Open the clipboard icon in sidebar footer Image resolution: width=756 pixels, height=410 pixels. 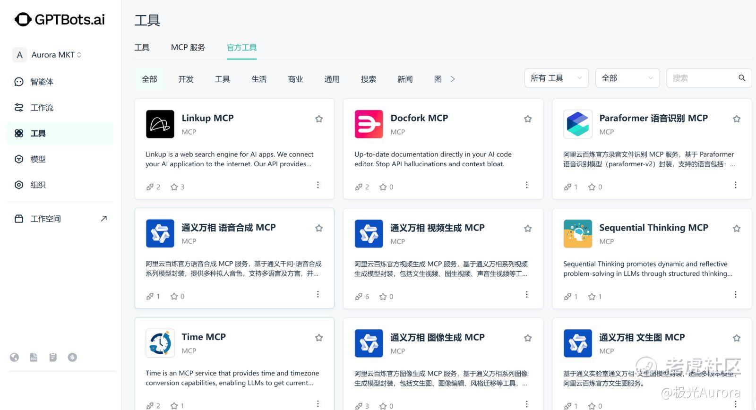tap(53, 357)
